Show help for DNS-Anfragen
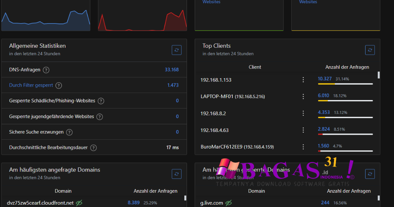The height and width of the screenshot is (207, 394). (46, 70)
